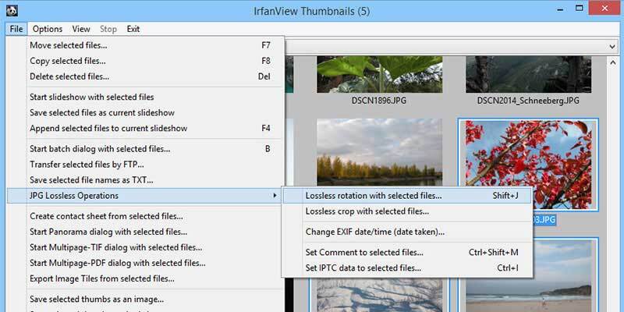Screen dimensions: 624x312
Task: Choose Start batch dialog with selected files
Action: point(146,149)
